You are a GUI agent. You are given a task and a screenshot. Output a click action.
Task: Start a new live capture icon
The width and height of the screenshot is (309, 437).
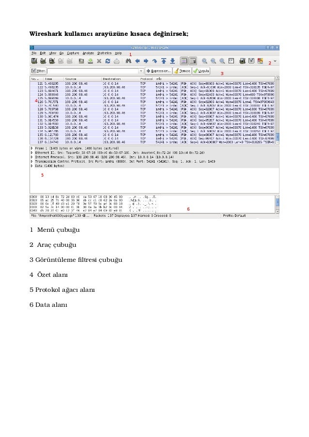(x=52, y=61)
